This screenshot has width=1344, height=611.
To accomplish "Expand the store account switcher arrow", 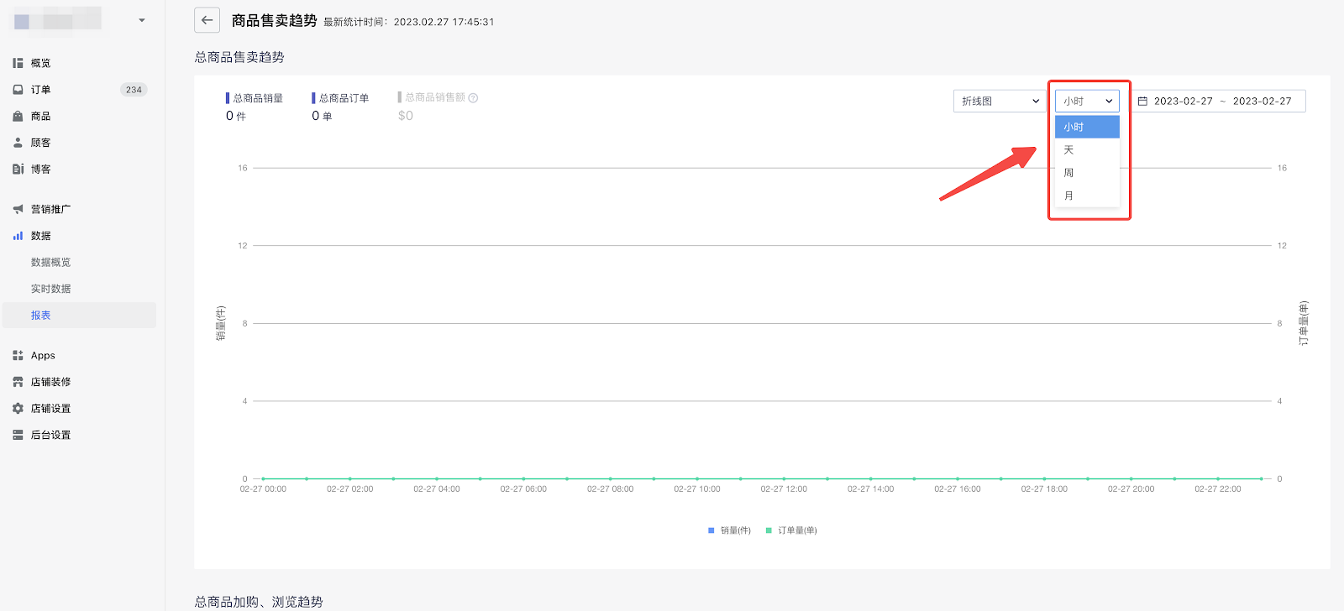I will pos(142,20).
